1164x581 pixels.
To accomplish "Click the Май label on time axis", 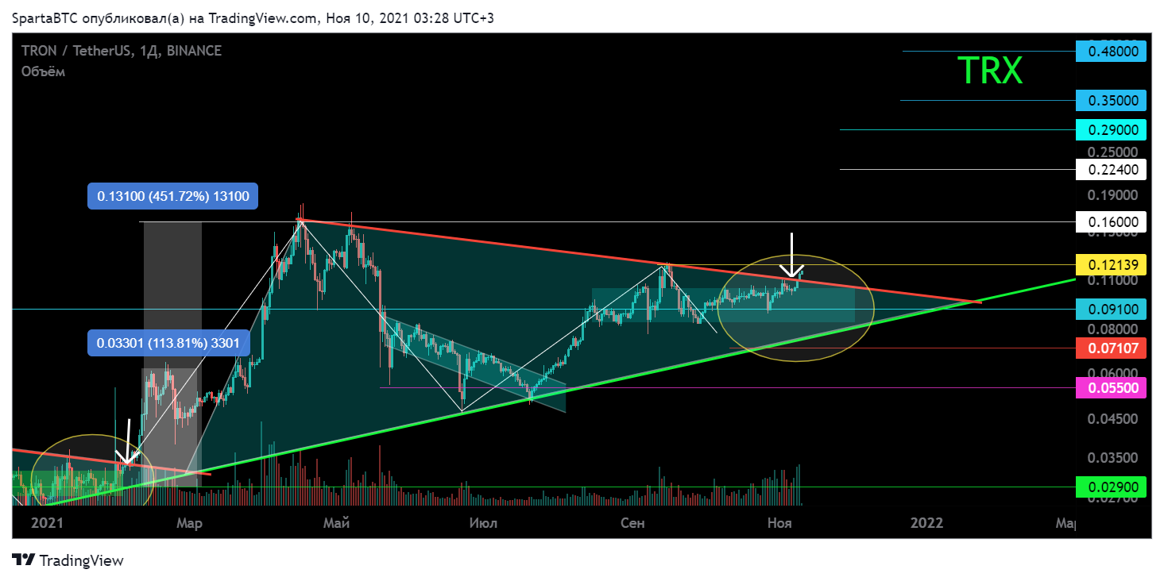I will pyautogui.click(x=338, y=522).
